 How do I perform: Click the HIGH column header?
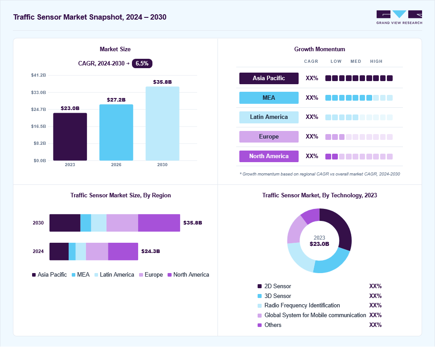(x=376, y=61)
